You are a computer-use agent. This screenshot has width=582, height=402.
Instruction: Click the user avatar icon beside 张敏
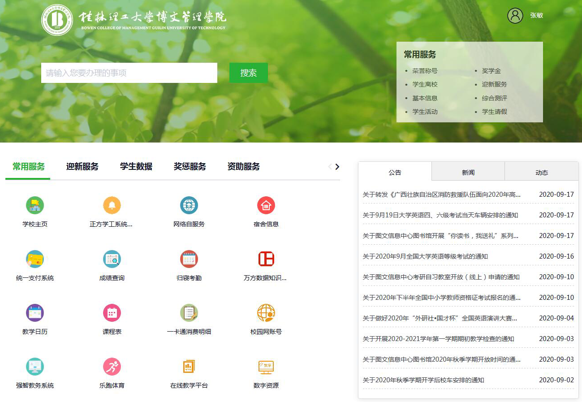click(x=515, y=16)
